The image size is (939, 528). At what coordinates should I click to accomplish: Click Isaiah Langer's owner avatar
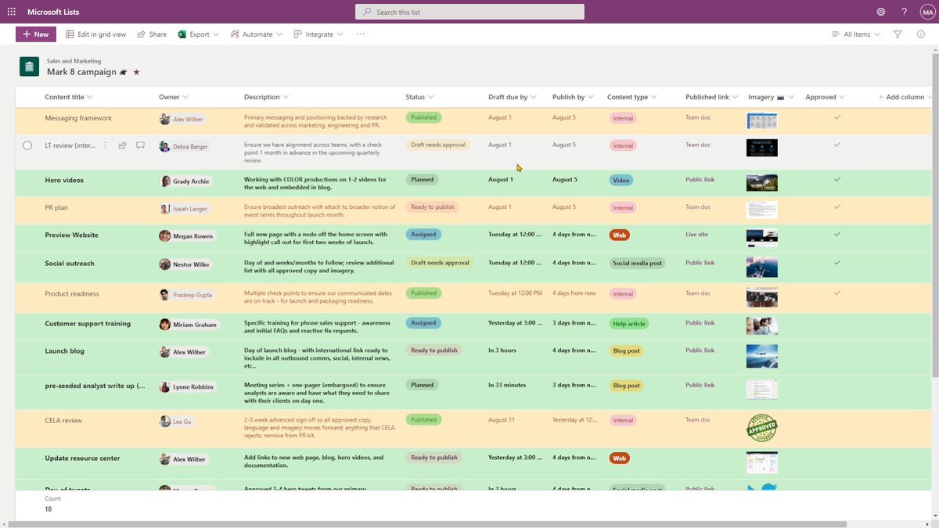(164, 208)
